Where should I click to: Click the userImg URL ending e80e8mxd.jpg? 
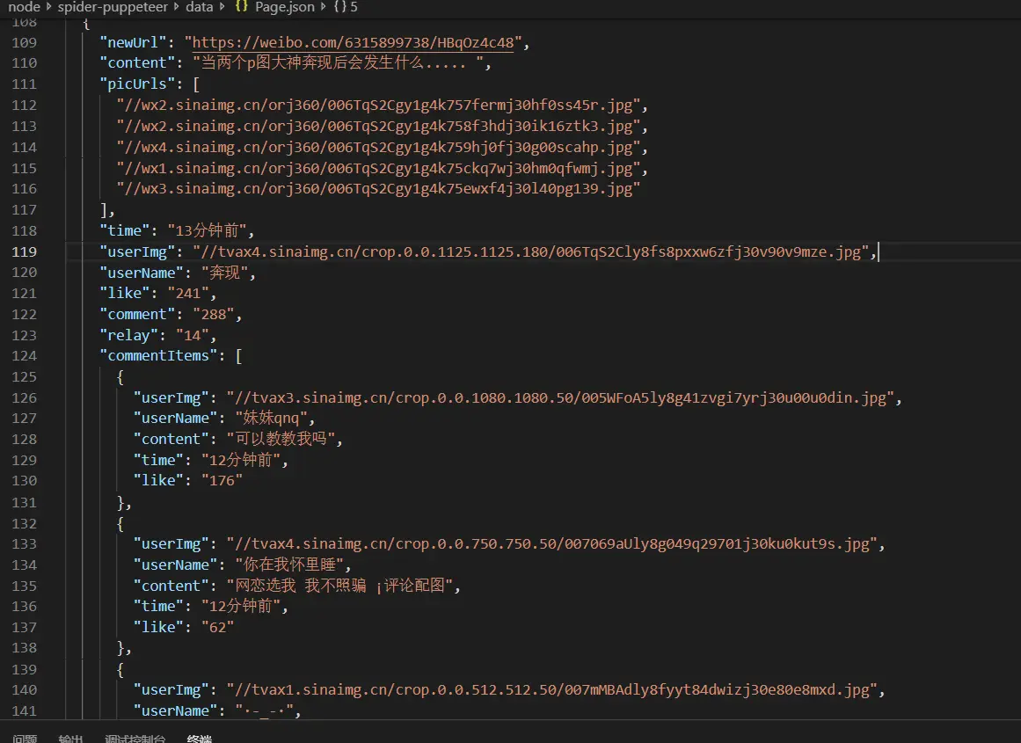(552, 689)
